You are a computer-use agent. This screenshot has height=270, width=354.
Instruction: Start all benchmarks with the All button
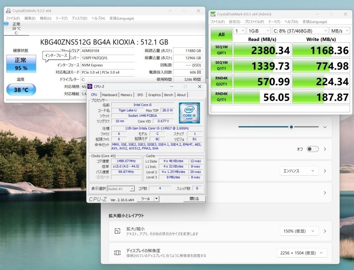[x=221, y=35]
